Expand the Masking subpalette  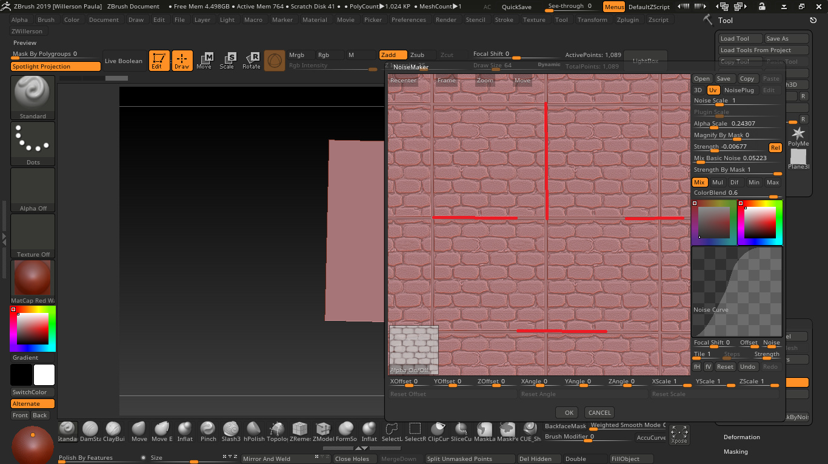click(735, 451)
